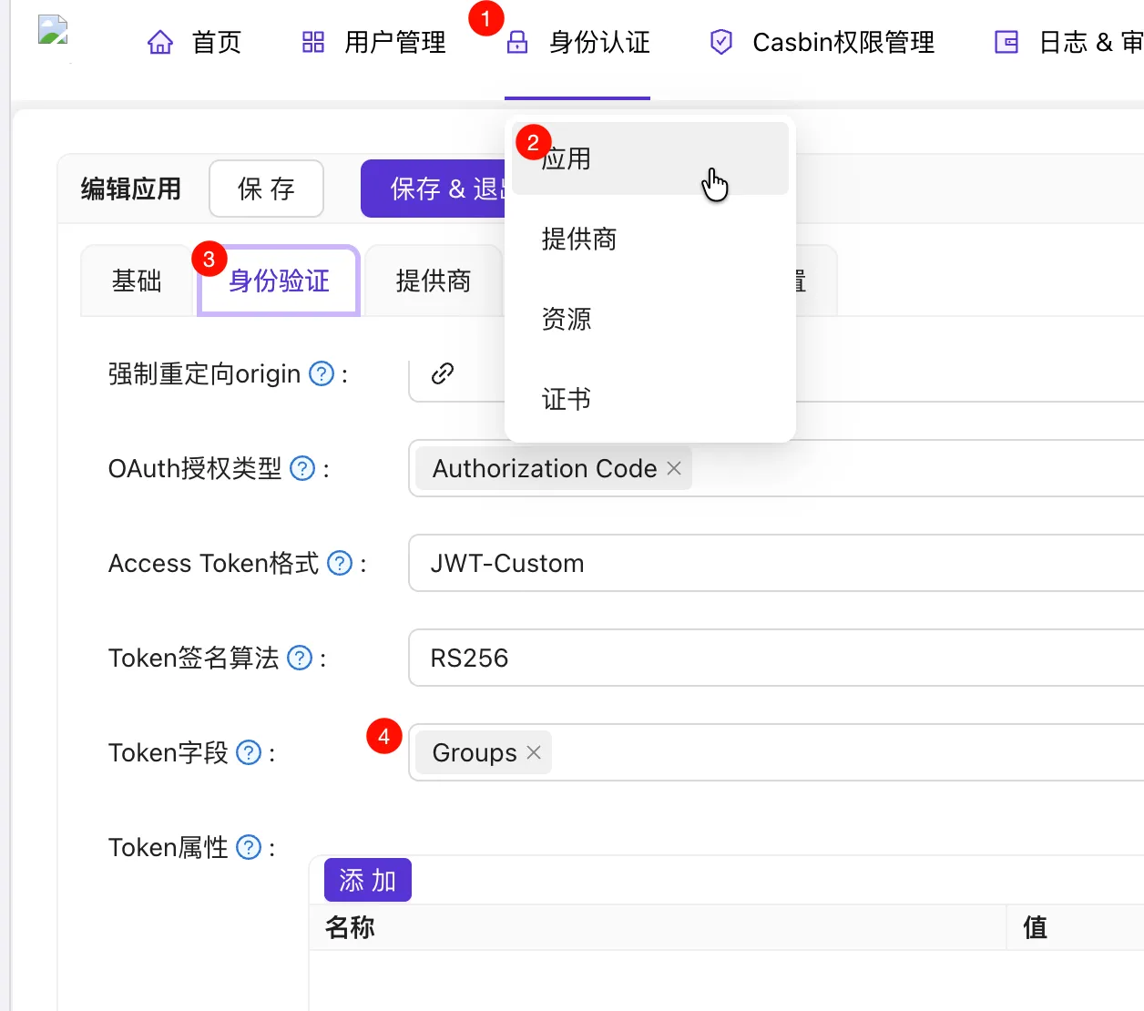Screen dimensions: 1144x1011
Task: Choose 提供商 in the 身份认证 dropdown menu
Action: [579, 239]
